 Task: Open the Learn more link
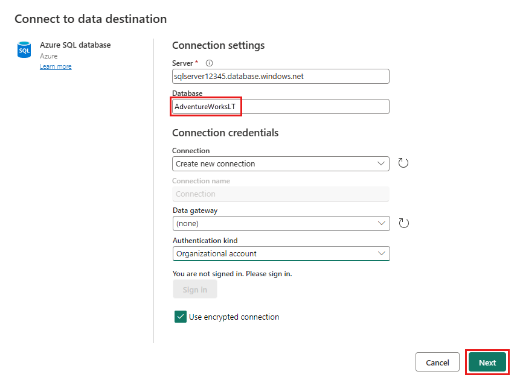pos(56,66)
